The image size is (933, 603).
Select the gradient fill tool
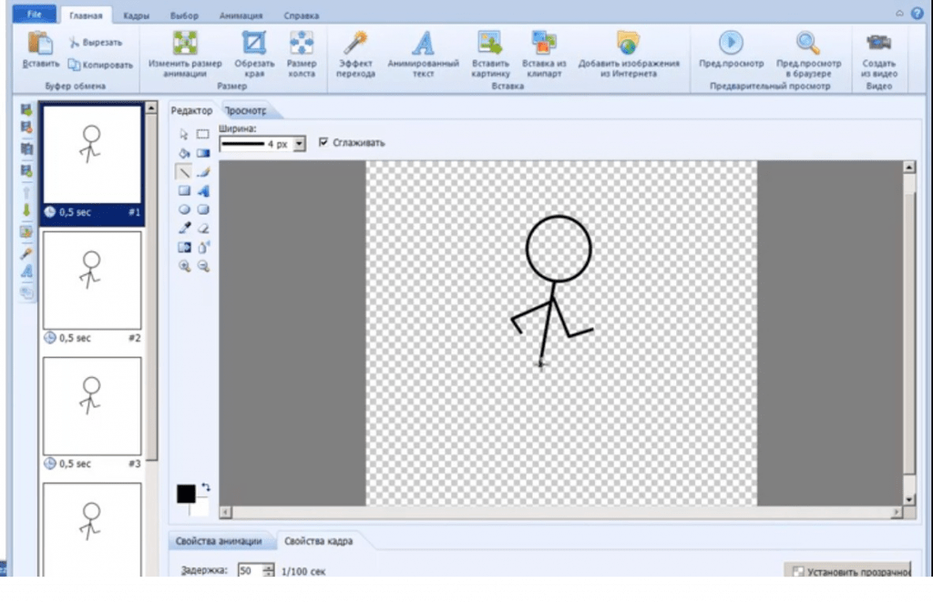tap(203, 153)
